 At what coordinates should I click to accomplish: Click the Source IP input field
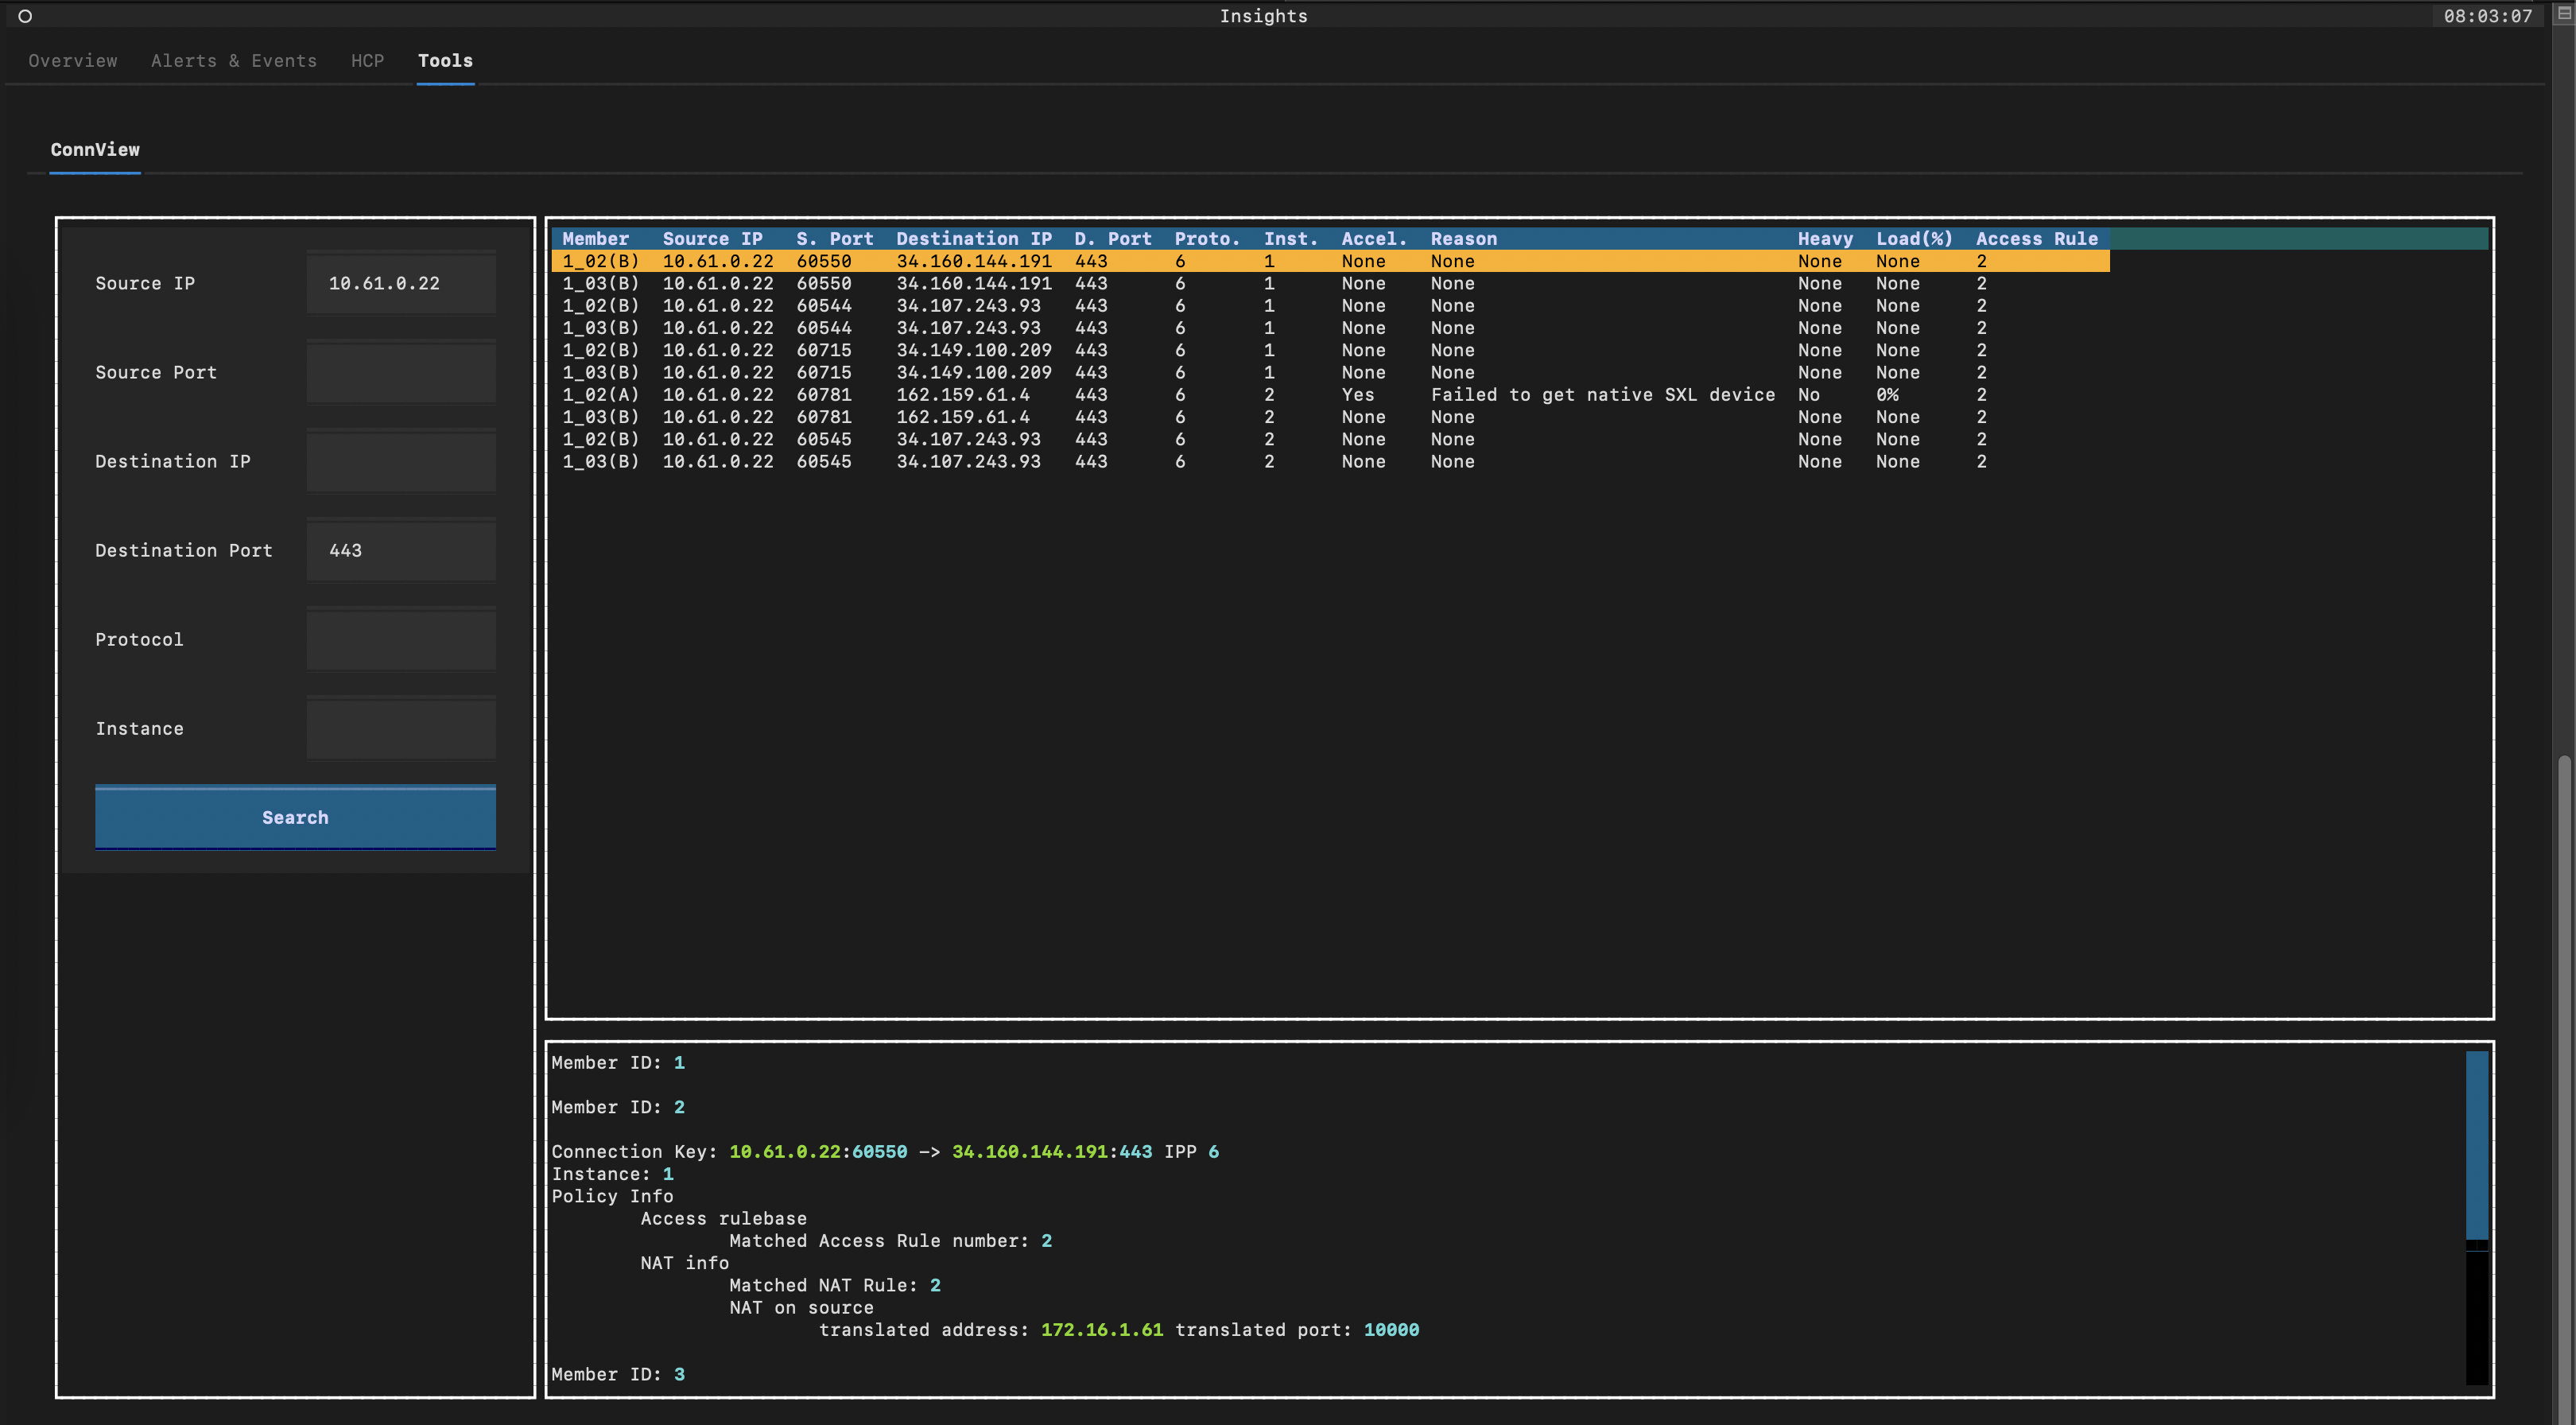(400, 283)
